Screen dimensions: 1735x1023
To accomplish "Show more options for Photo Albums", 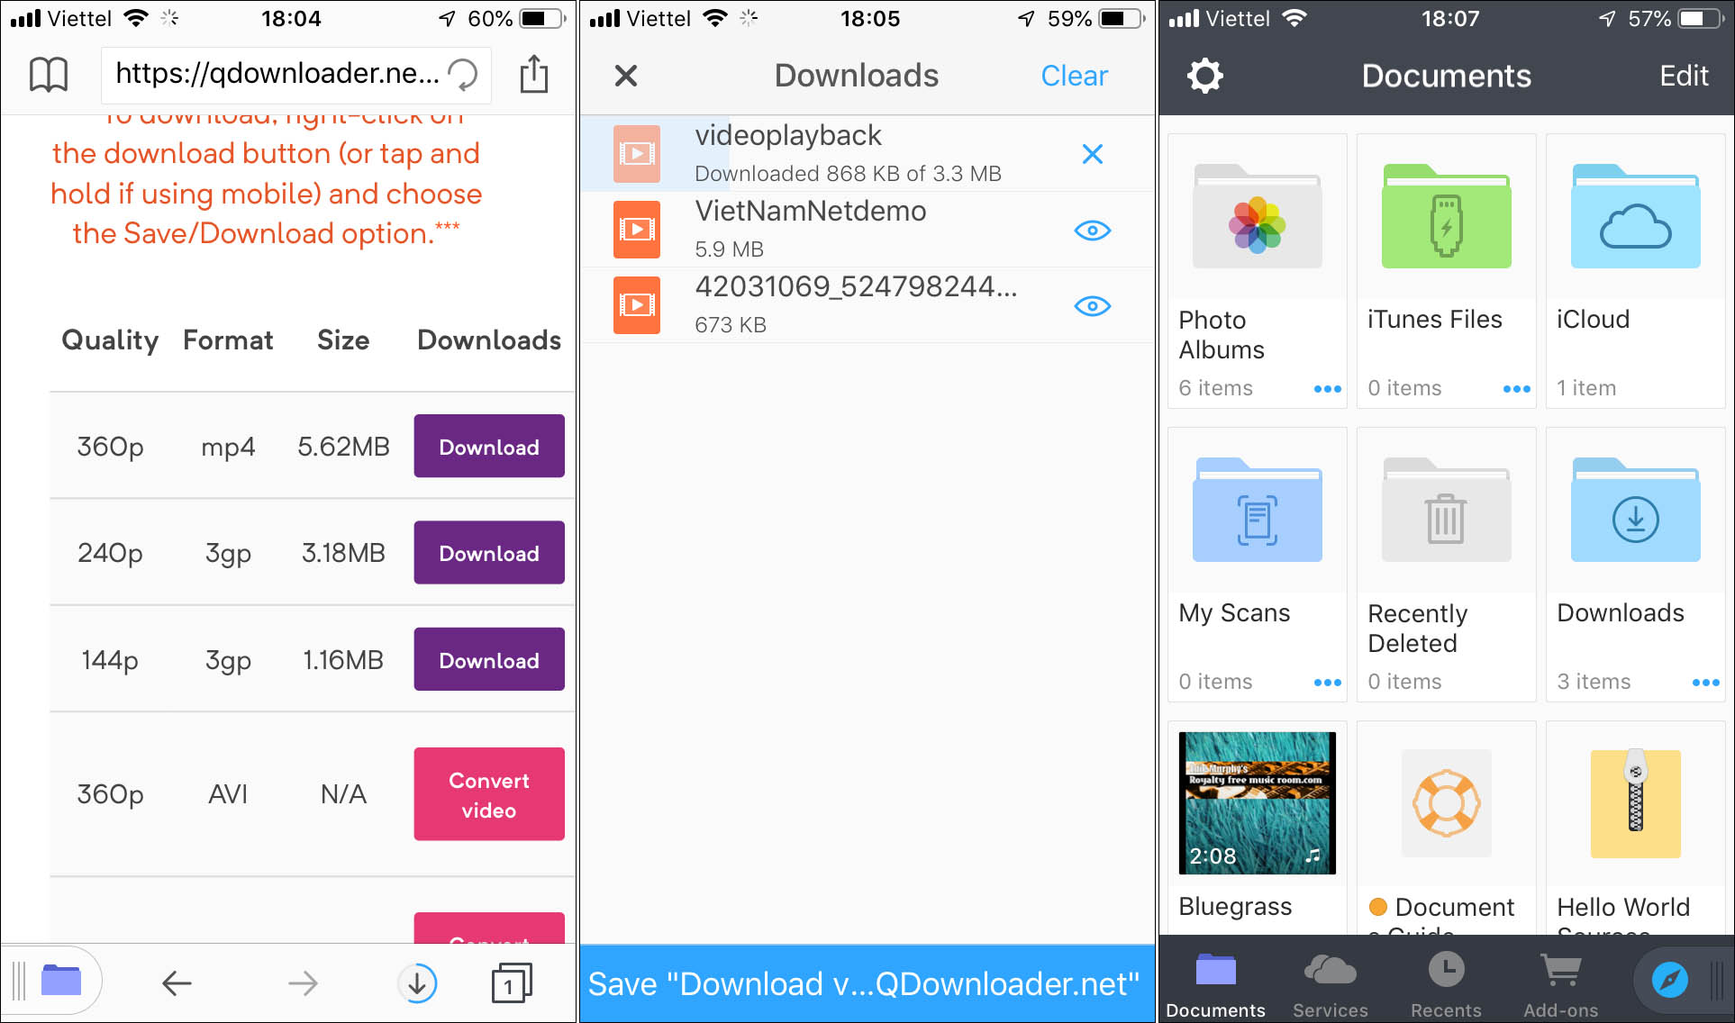I will (1327, 389).
